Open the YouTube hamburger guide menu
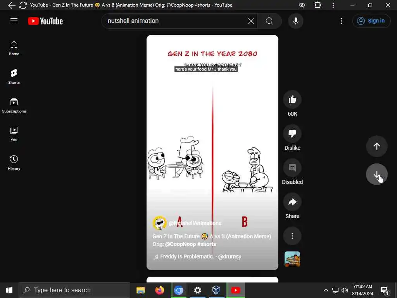This screenshot has width=397, height=298. 14,21
